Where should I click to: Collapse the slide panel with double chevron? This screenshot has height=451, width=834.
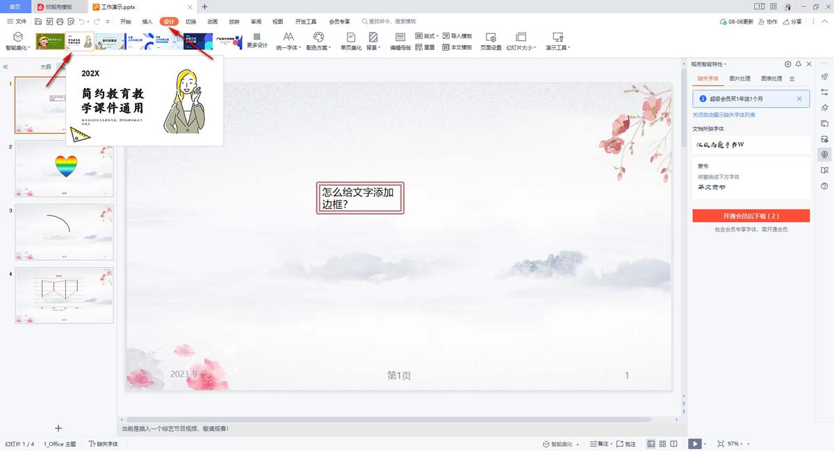(x=6, y=67)
